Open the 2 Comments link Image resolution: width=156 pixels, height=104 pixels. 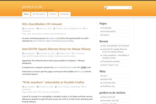click(x=79, y=54)
